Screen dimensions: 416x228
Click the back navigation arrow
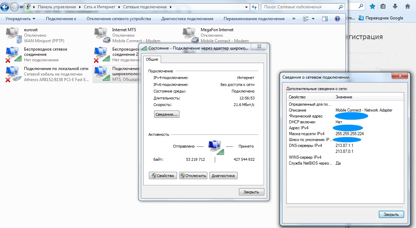point(5,7)
